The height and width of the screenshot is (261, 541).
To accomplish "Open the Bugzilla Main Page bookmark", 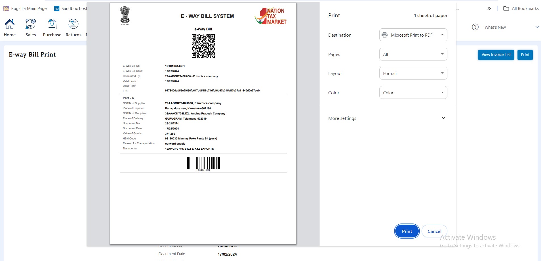I will (x=25, y=9).
